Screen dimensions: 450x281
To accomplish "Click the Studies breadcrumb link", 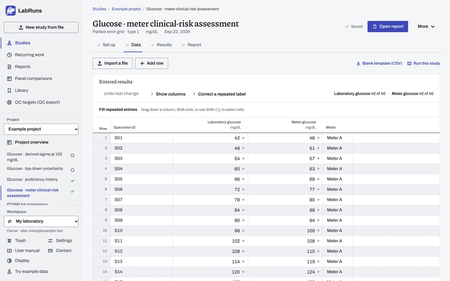I will (x=99, y=9).
